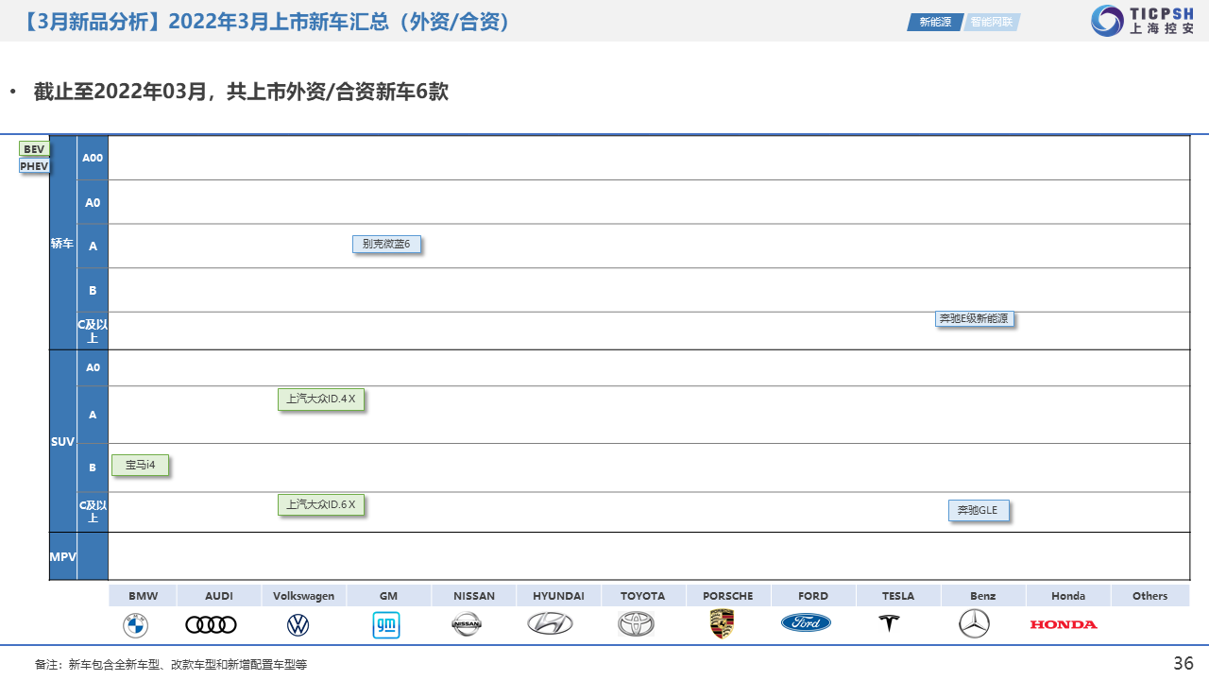Click the BMW logo icon
Image resolution: width=1209 pixels, height=680 pixels.
click(x=135, y=624)
